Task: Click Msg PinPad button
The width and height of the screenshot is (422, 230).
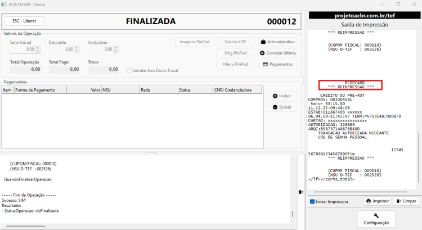Action: 236,53
